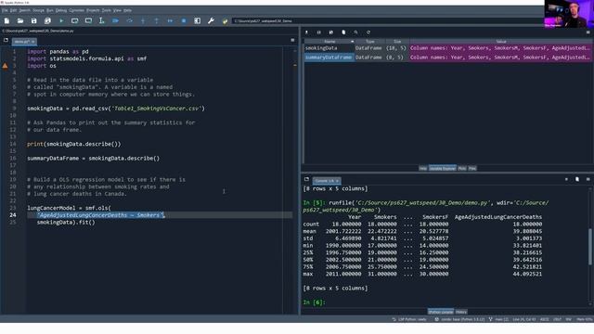Sort variables by the Name column header
Image resolution: width=594 pixels, height=334 pixels.
329,41
